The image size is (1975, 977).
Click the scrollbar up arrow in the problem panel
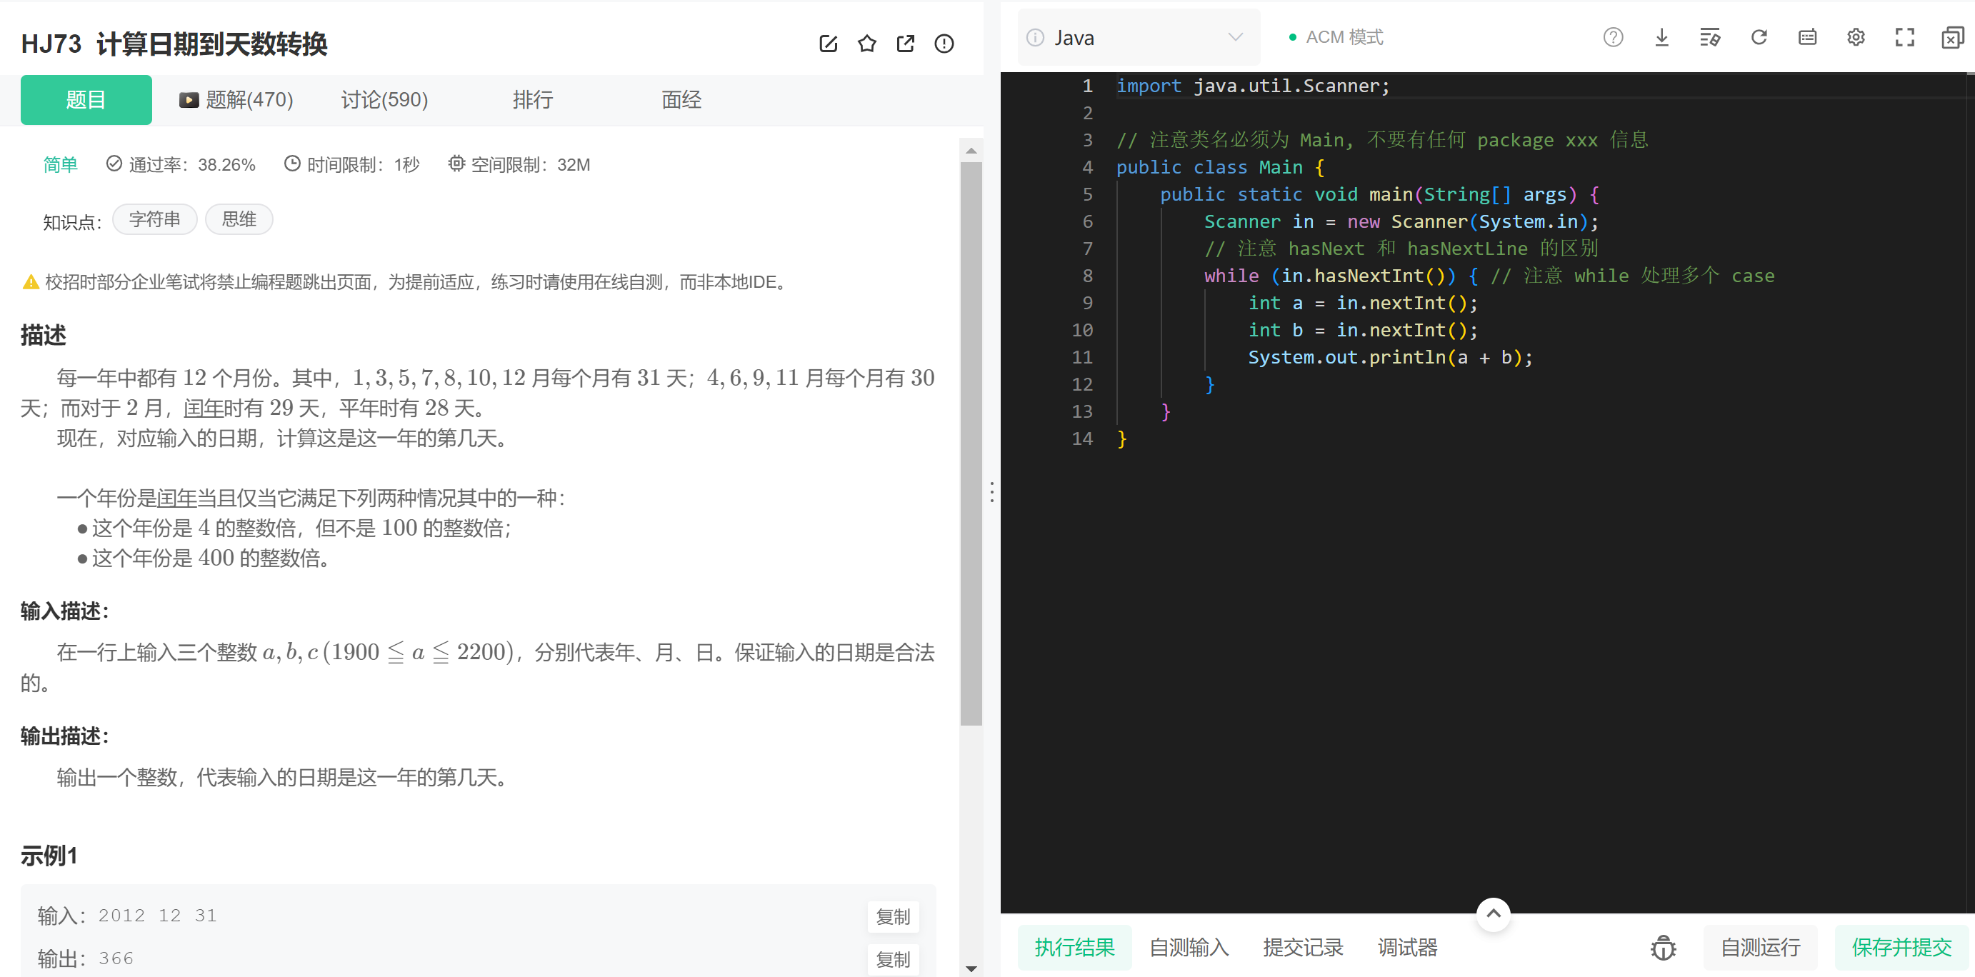(971, 150)
